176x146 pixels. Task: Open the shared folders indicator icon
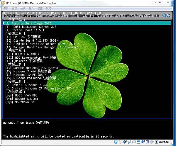click(134, 142)
